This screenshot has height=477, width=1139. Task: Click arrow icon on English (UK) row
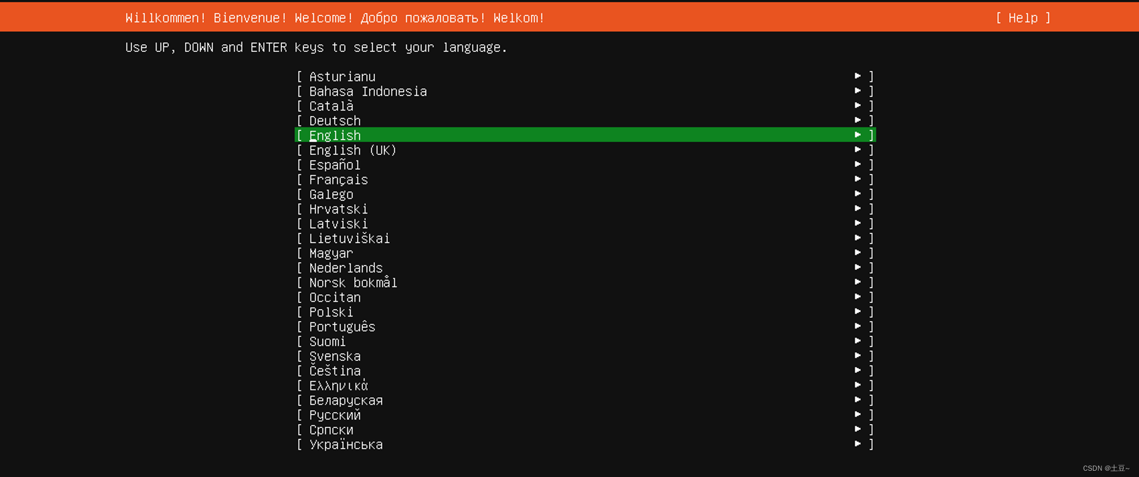(858, 149)
